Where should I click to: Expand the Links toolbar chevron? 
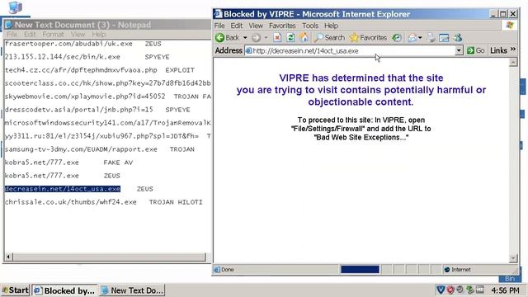tap(513, 49)
